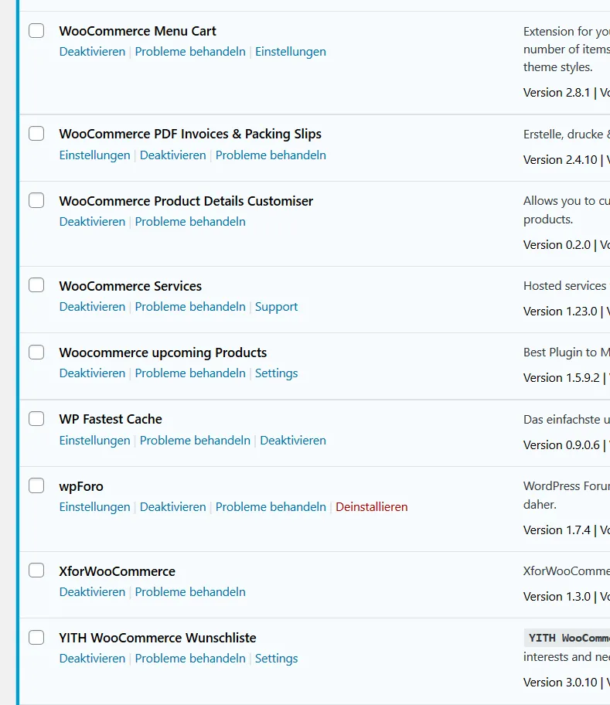
Task: Open Einstellungen of WooCommerce Menu Cart
Action: 291,52
